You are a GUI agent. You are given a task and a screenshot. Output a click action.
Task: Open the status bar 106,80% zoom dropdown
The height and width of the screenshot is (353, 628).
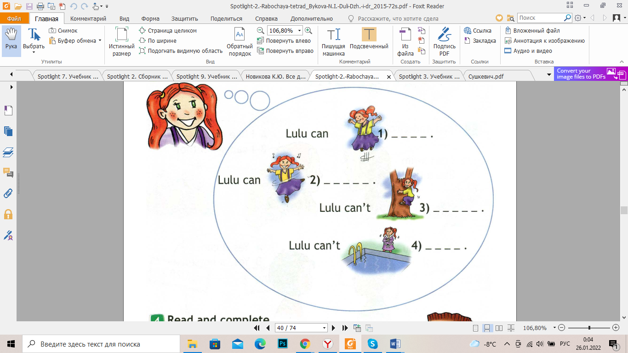[555, 328]
